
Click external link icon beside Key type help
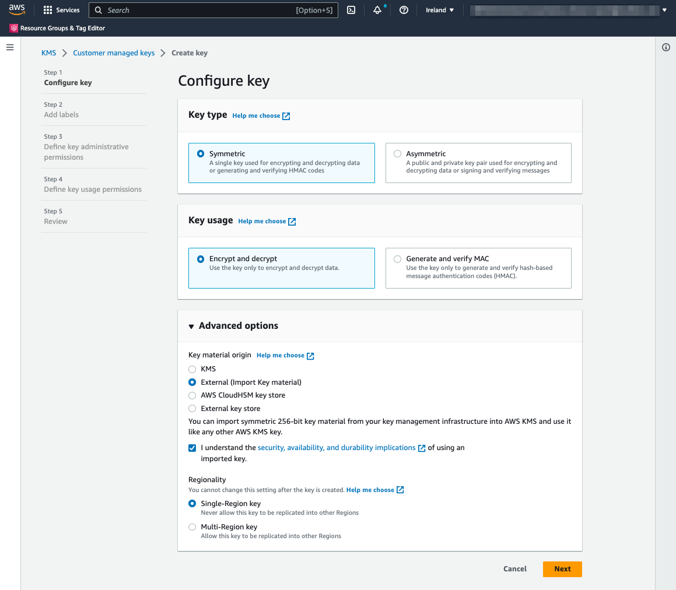286,116
